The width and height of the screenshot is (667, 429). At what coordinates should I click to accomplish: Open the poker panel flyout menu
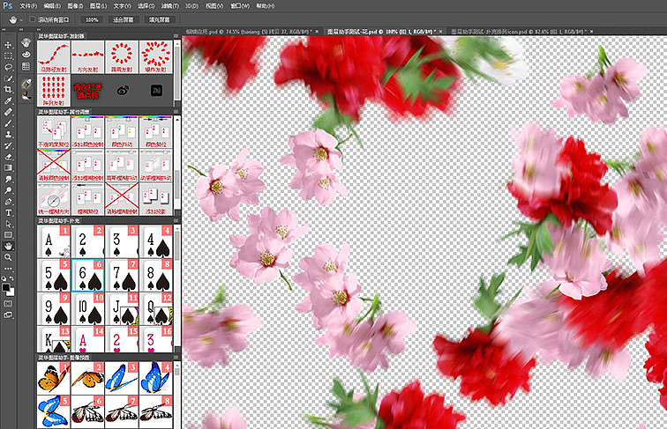click(x=176, y=221)
